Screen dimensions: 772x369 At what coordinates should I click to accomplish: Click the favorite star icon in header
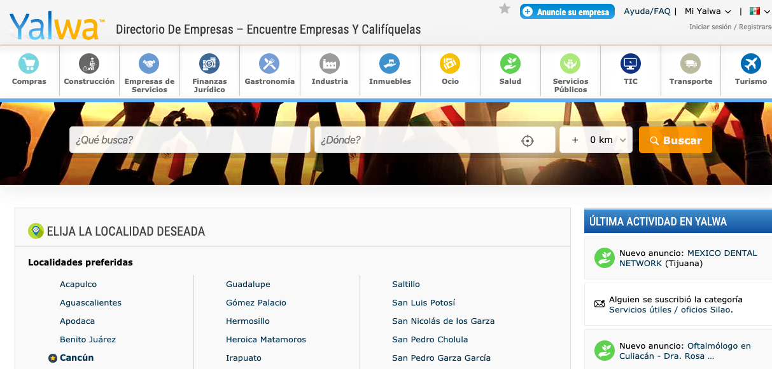[x=505, y=9]
